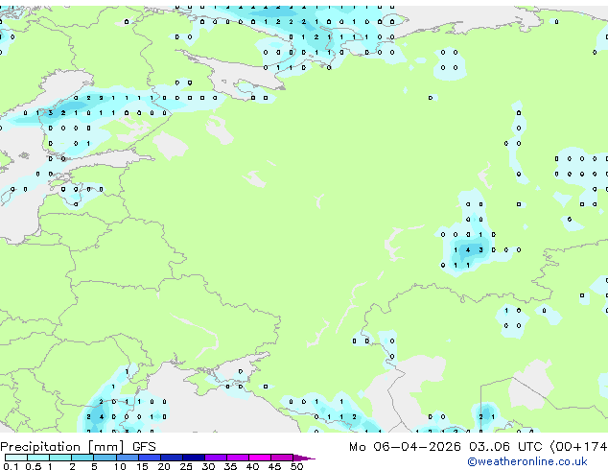Select the 0.5–1 mm legend color box

38,458
